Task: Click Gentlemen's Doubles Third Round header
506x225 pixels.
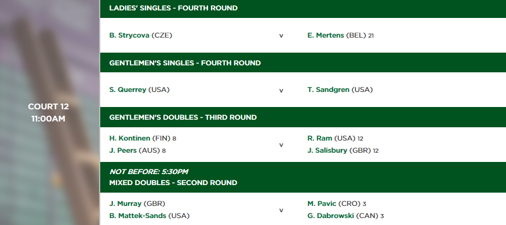Action: 183,117
